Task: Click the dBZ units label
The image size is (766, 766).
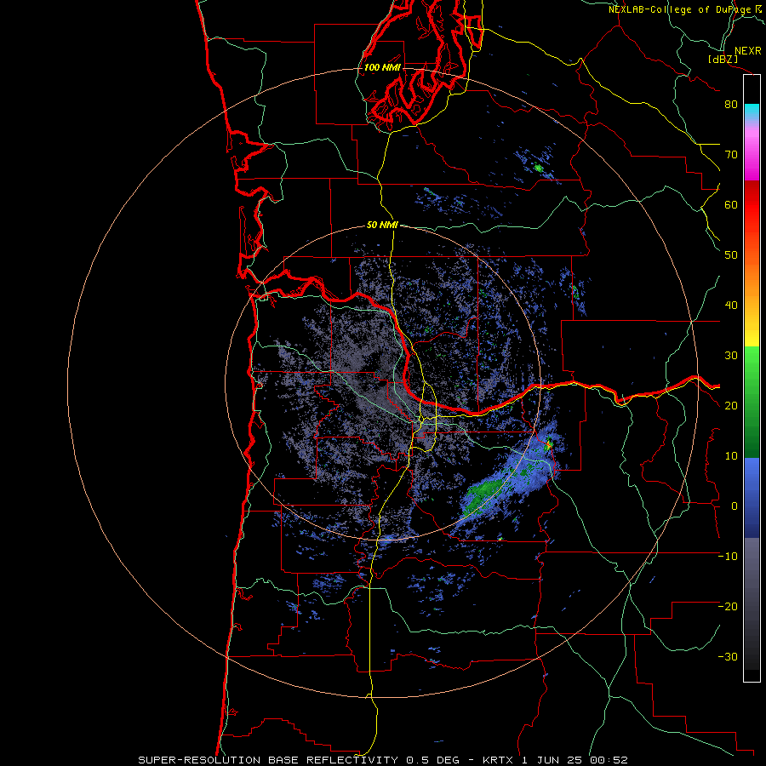Action: click(x=723, y=60)
